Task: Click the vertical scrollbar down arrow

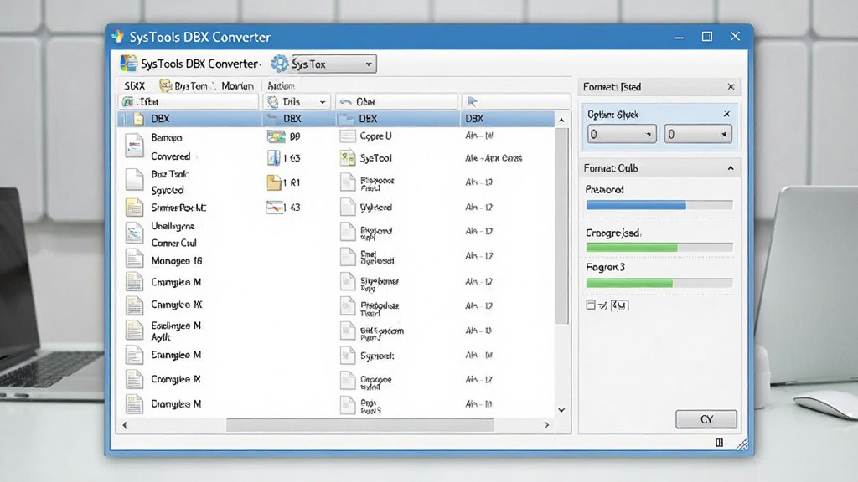Action: pyautogui.click(x=561, y=410)
